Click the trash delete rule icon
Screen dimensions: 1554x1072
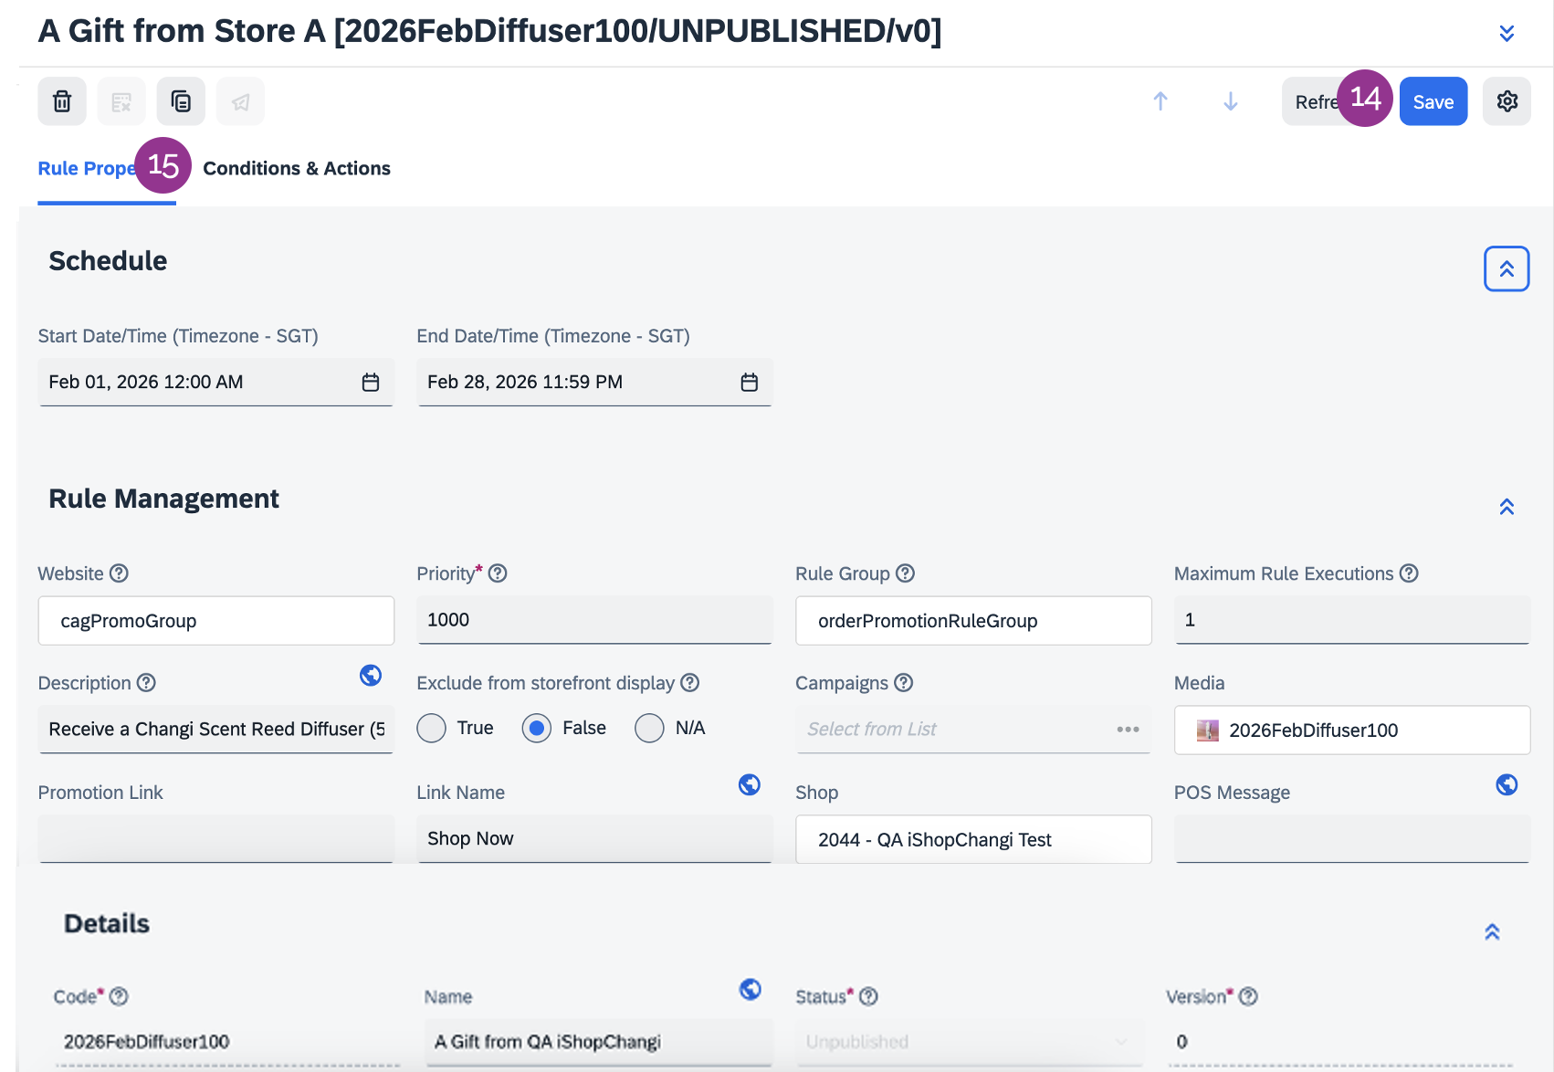click(x=62, y=101)
